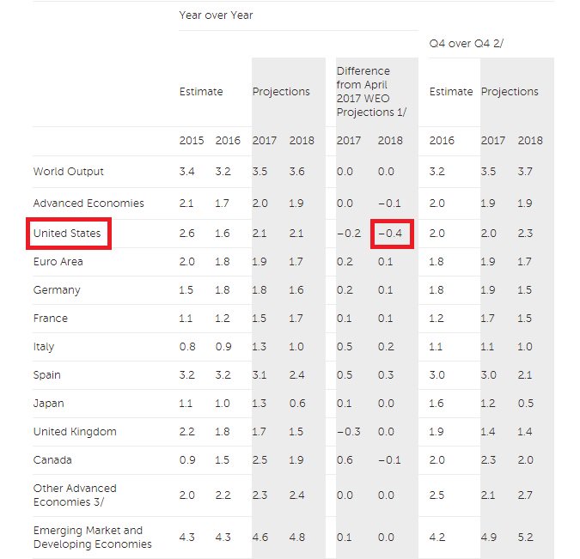Screen dimensions: 580x559
Task: Click the Year over Year header
Action: pos(216,15)
